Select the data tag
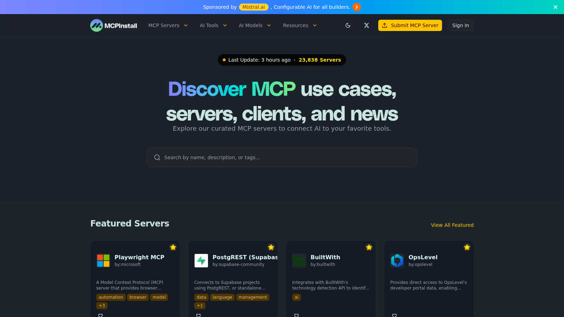The width and height of the screenshot is (564, 317). 201,297
